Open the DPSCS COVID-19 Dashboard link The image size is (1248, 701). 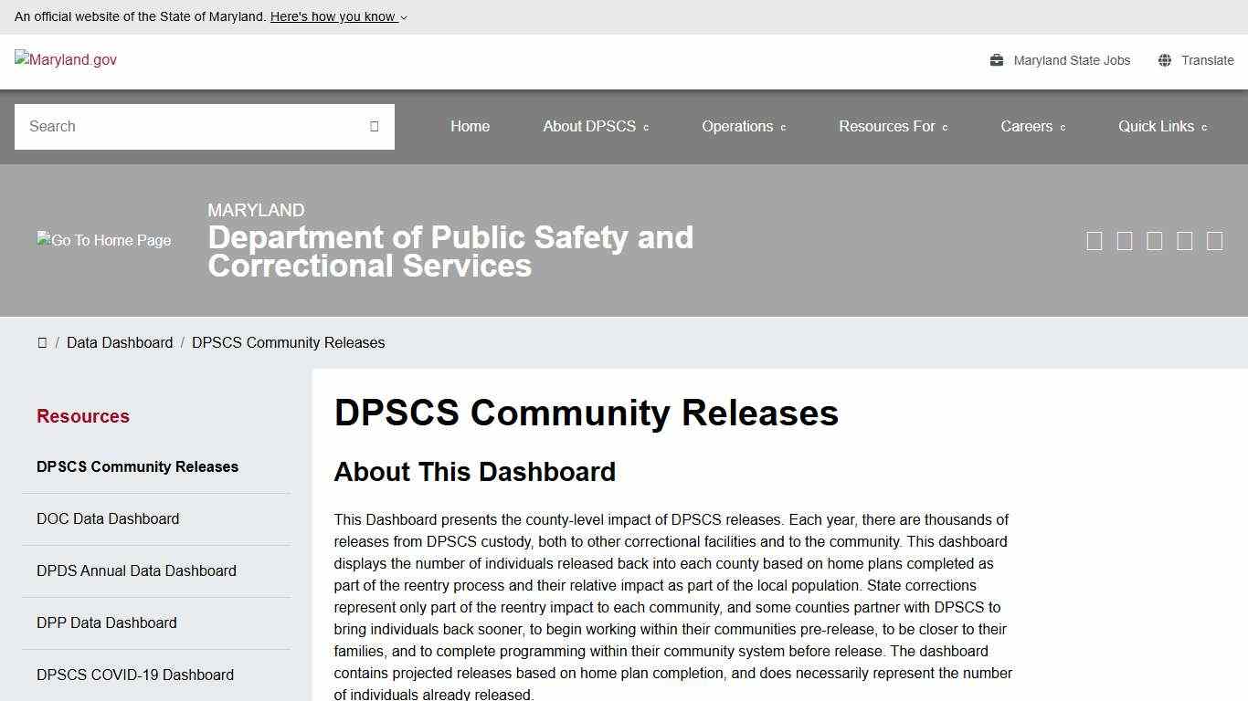(134, 675)
